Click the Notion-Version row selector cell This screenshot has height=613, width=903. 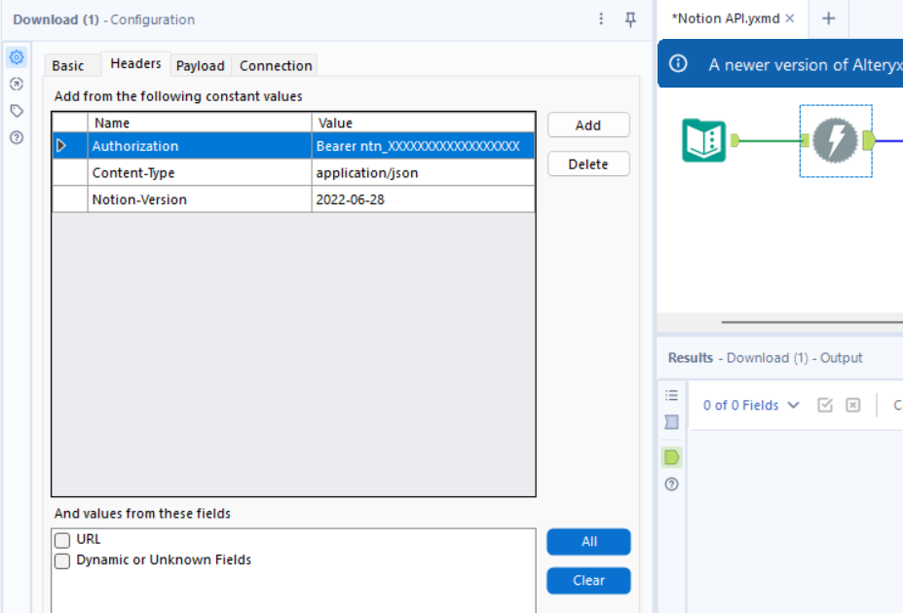click(70, 199)
